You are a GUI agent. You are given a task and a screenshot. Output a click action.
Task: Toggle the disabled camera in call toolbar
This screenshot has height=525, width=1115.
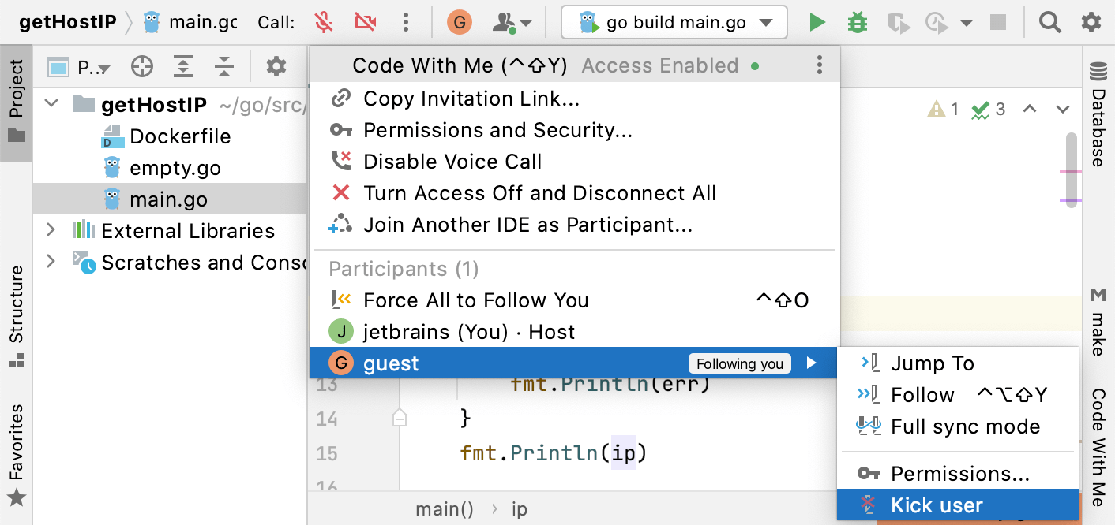[365, 22]
